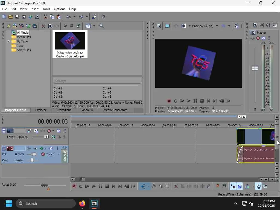Open the video track 1 automation settings dropdown arrow
Viewport: 280px width, 210px height.
(x=53, y=131)
